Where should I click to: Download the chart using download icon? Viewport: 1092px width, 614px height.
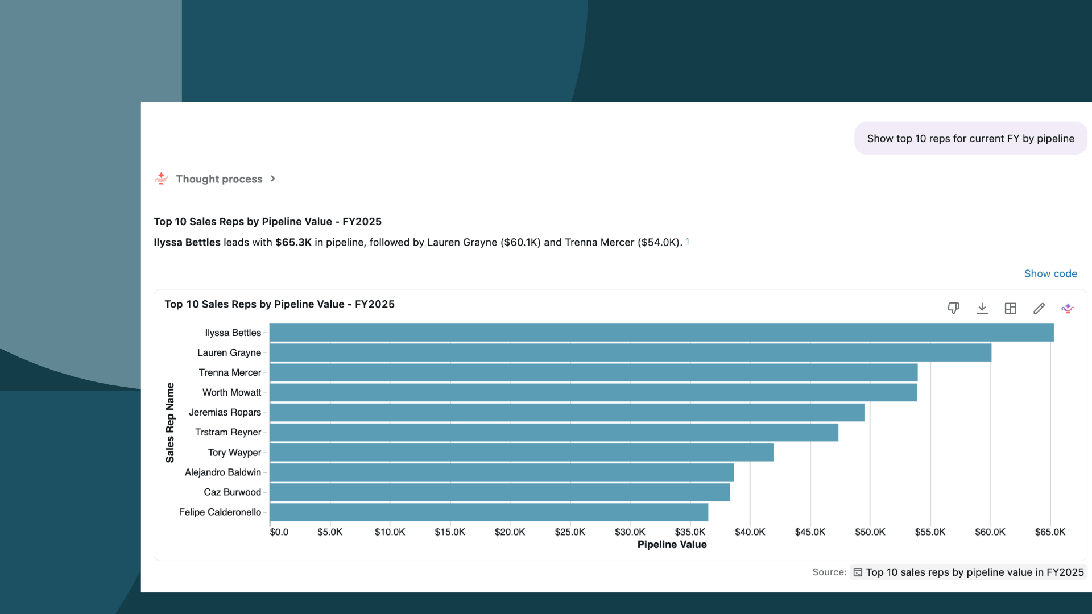pyautogui.click(x=982, y=308)
